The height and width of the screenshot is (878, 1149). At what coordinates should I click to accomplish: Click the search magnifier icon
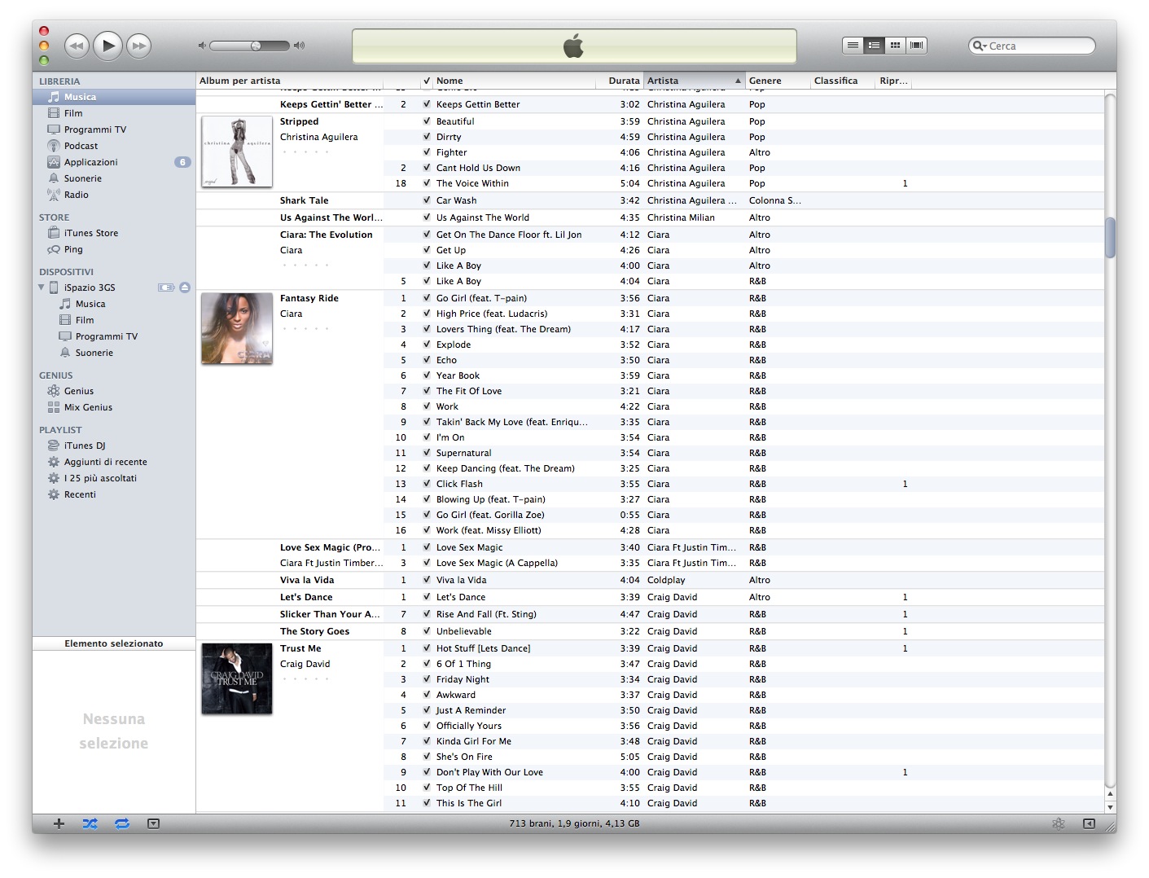pos(979,46)
